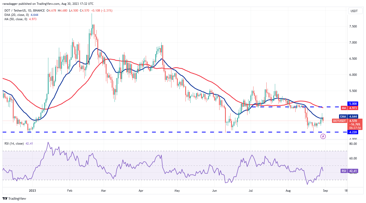Toggle the EMA (20, close, 0) indicator legend

click(x=16, y=15)
